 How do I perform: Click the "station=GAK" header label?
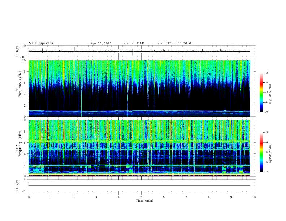click(x=134, y=43)
